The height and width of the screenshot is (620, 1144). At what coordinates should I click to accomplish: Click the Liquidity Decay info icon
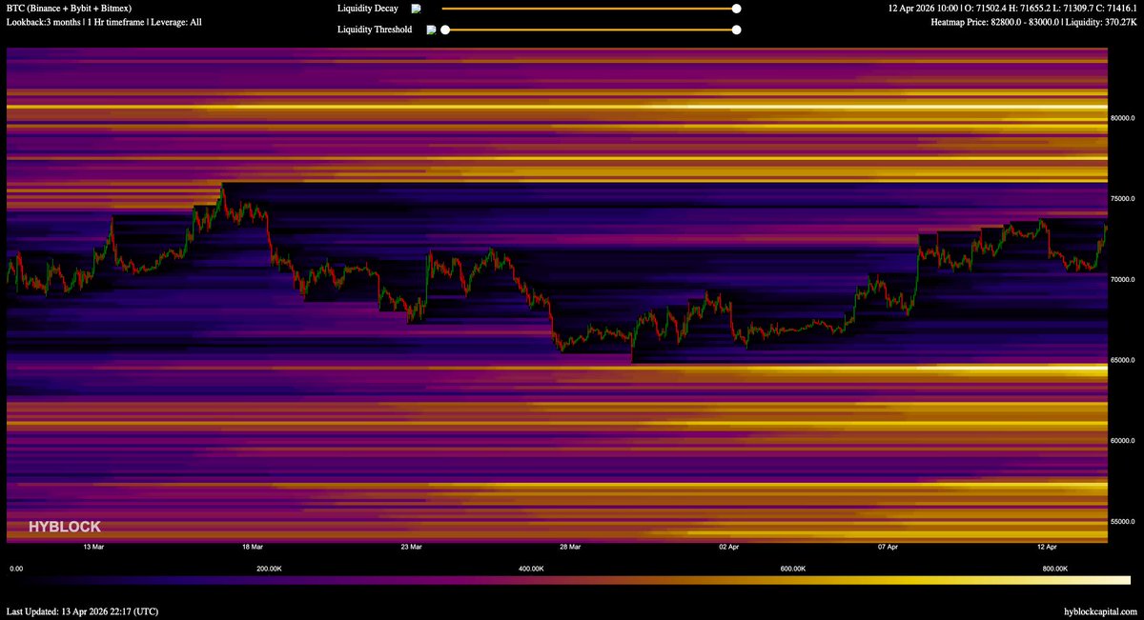tap(416, 9)
